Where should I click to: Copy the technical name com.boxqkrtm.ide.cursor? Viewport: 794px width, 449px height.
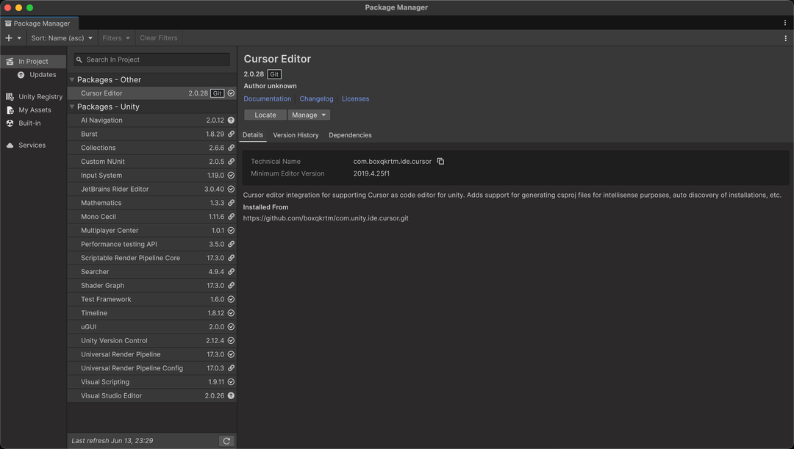pyautogui.click(x=440, y=162)
